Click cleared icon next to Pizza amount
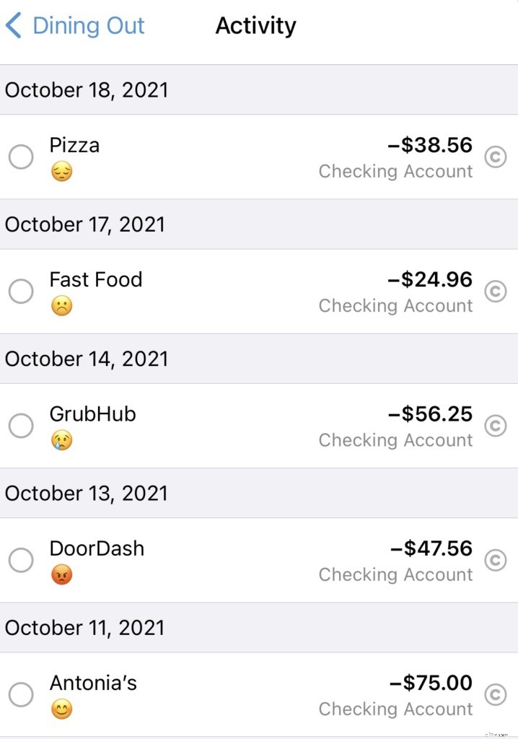This screenshot has width=518, height=739. coord(495,157)
